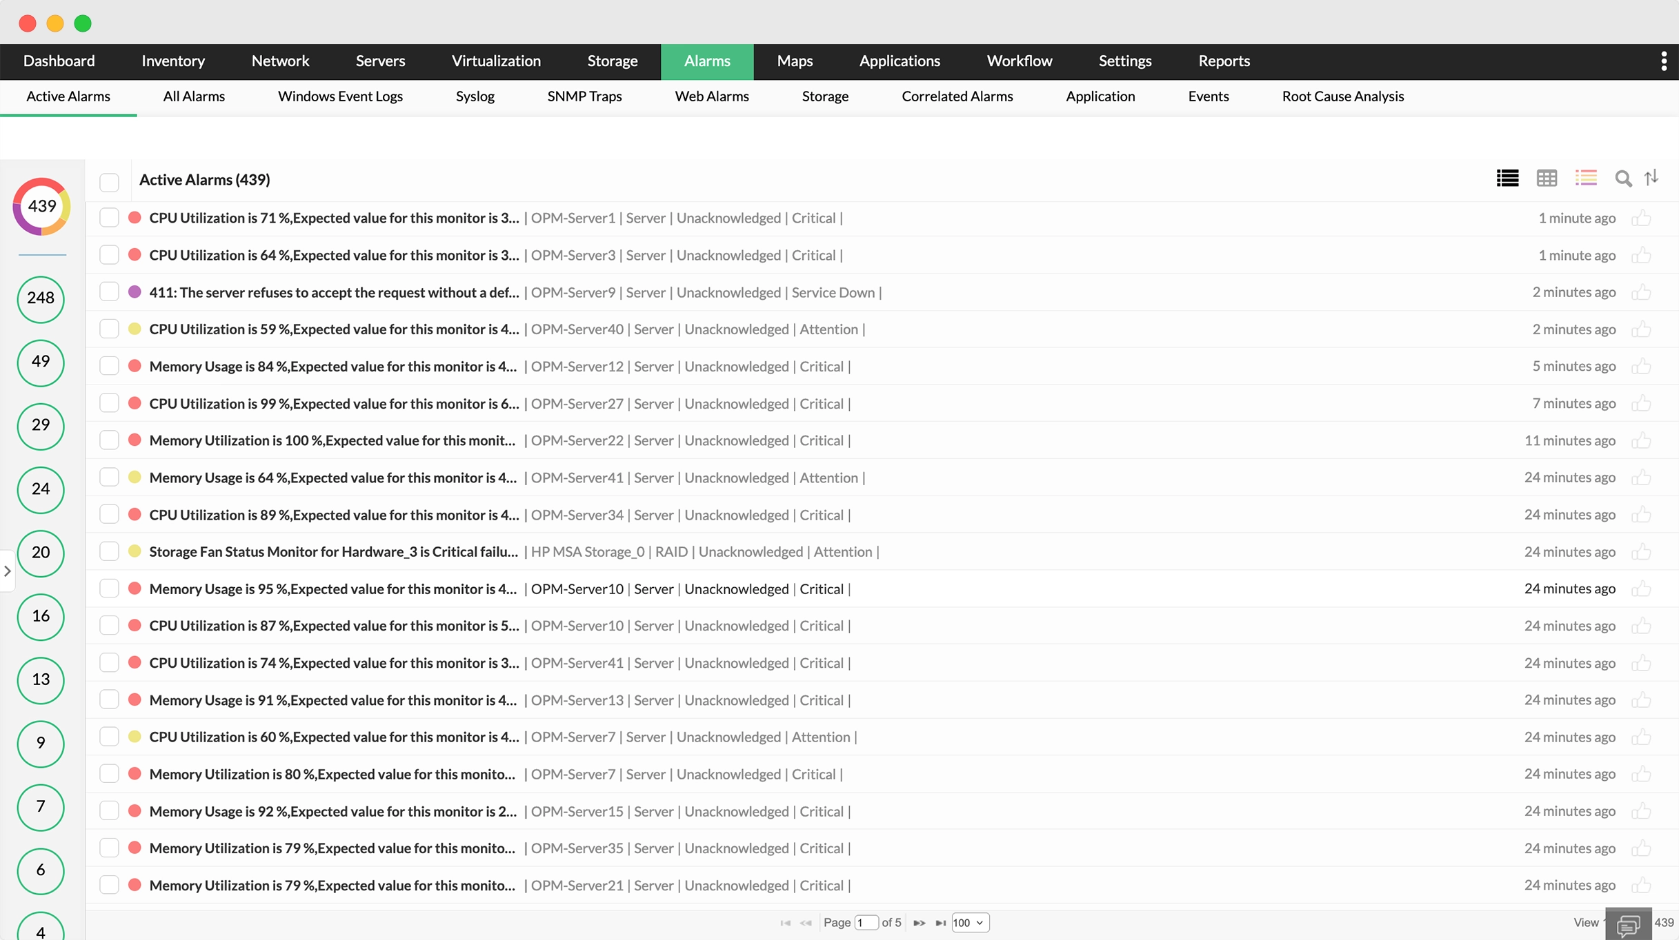Open the alarm search magnifier icon

(1623, 179)
